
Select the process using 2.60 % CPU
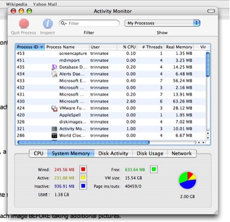point(110,101)
